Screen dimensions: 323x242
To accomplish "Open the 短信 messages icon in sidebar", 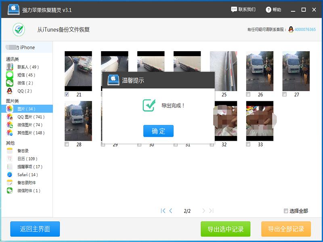I will point(9,75).
